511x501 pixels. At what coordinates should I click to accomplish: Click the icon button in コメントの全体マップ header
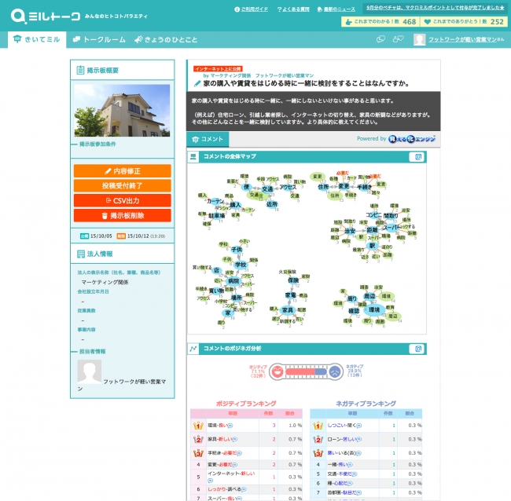coord(419,157)
